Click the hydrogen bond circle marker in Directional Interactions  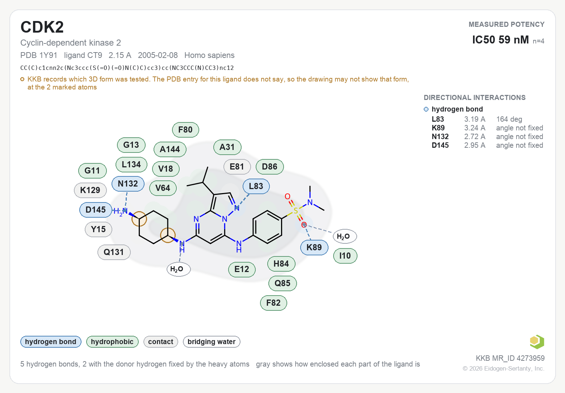coord(426,109)
